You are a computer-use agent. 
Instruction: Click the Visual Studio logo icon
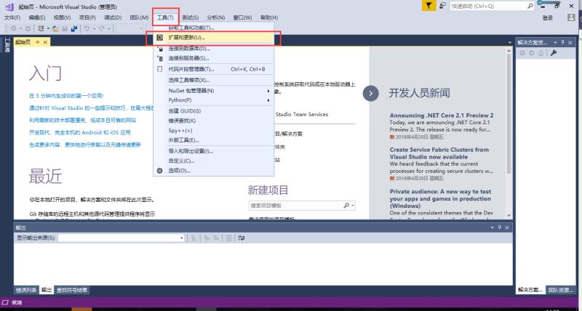[9, 7]
